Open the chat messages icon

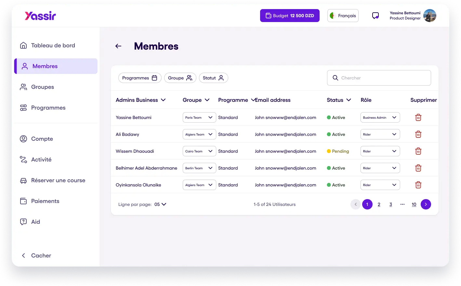click(x=375, y=16)
